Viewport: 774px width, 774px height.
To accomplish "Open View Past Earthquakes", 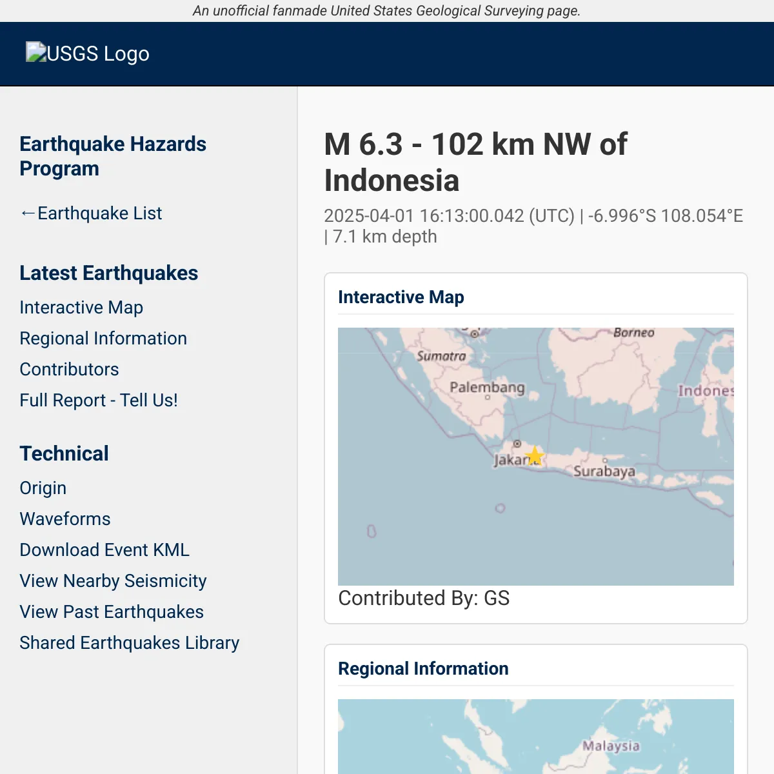I will pyautogui.click(x=112, y=612).
